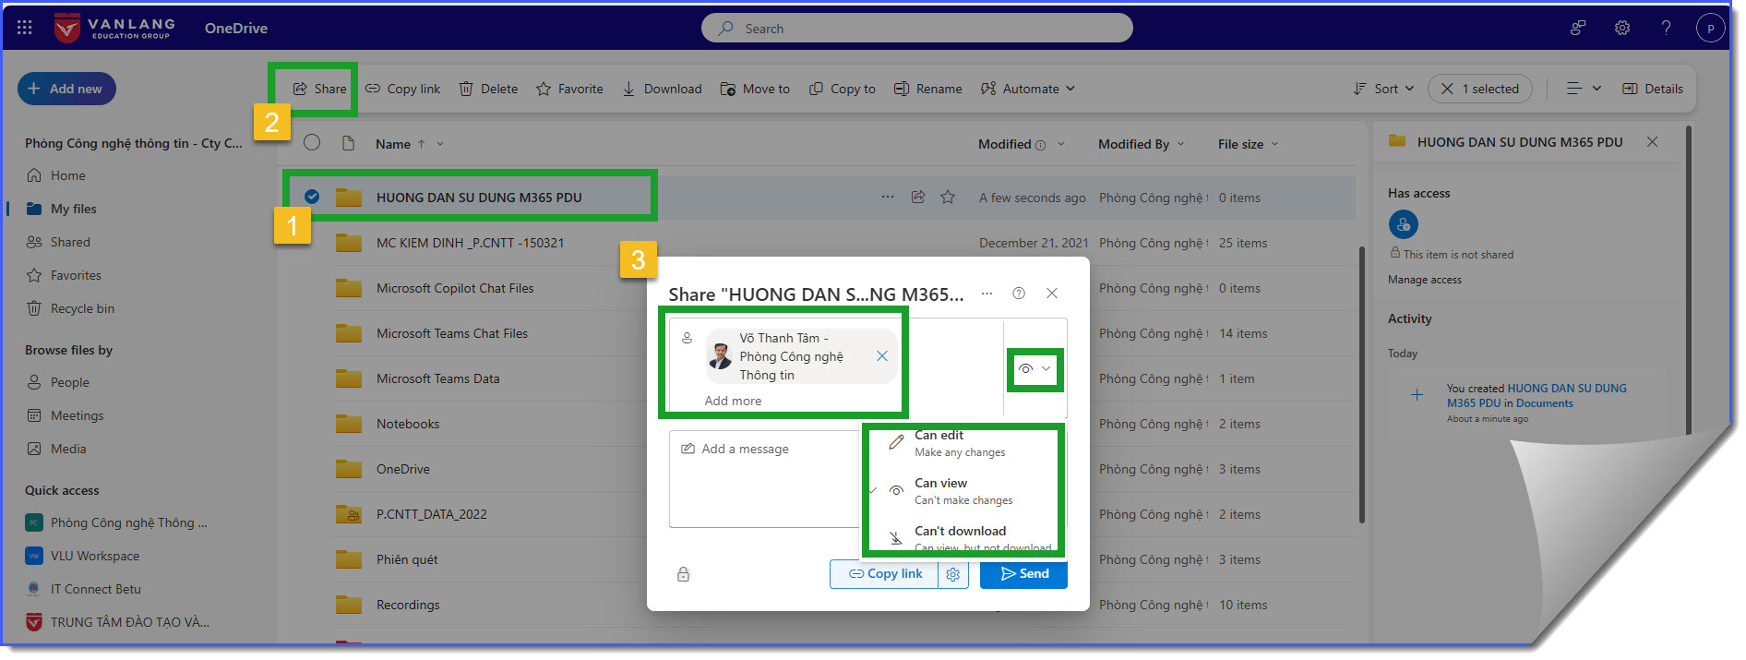Open Documents link in the activity entry
The image size is (1746, 660).
(1544, 403)
